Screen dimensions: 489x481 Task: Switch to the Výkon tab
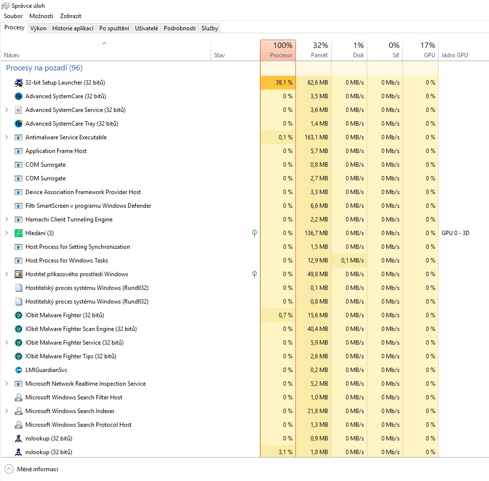(38, 28)
